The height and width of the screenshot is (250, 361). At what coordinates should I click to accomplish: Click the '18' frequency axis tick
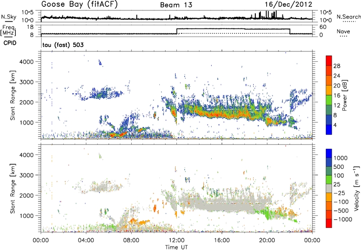tap(30, 27)
